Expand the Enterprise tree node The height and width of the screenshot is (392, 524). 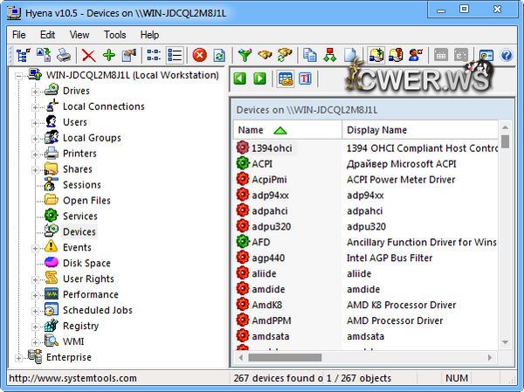click(19, 357)
